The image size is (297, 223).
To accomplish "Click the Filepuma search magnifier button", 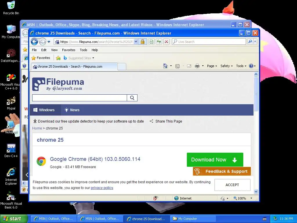I will 132,98.
